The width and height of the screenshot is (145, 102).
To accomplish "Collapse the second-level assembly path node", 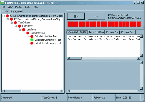I will [x=8, y=19].
